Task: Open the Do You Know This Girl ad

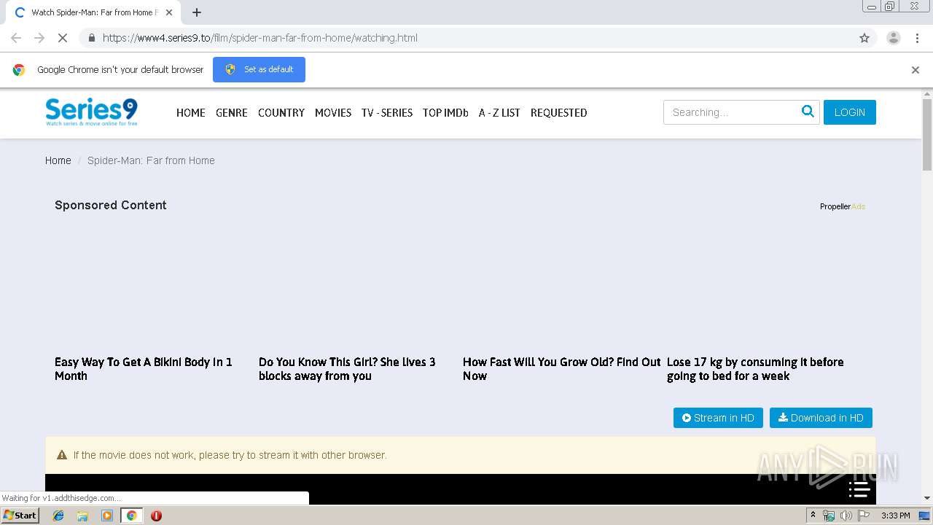Action: (x=347, y=369)
